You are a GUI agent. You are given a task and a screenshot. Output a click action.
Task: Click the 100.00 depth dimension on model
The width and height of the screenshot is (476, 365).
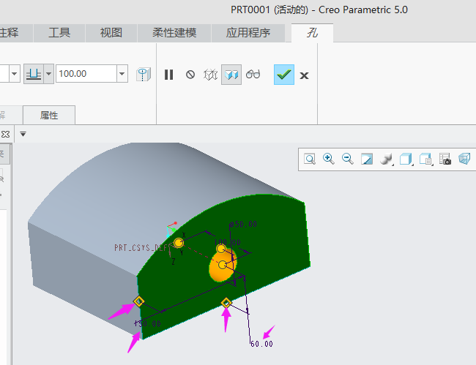tap(227, 242)
